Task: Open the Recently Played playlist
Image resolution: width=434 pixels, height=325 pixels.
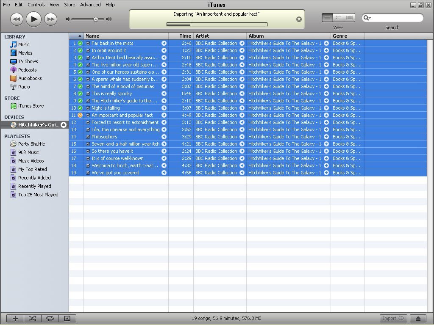Action: pos(34,186)
